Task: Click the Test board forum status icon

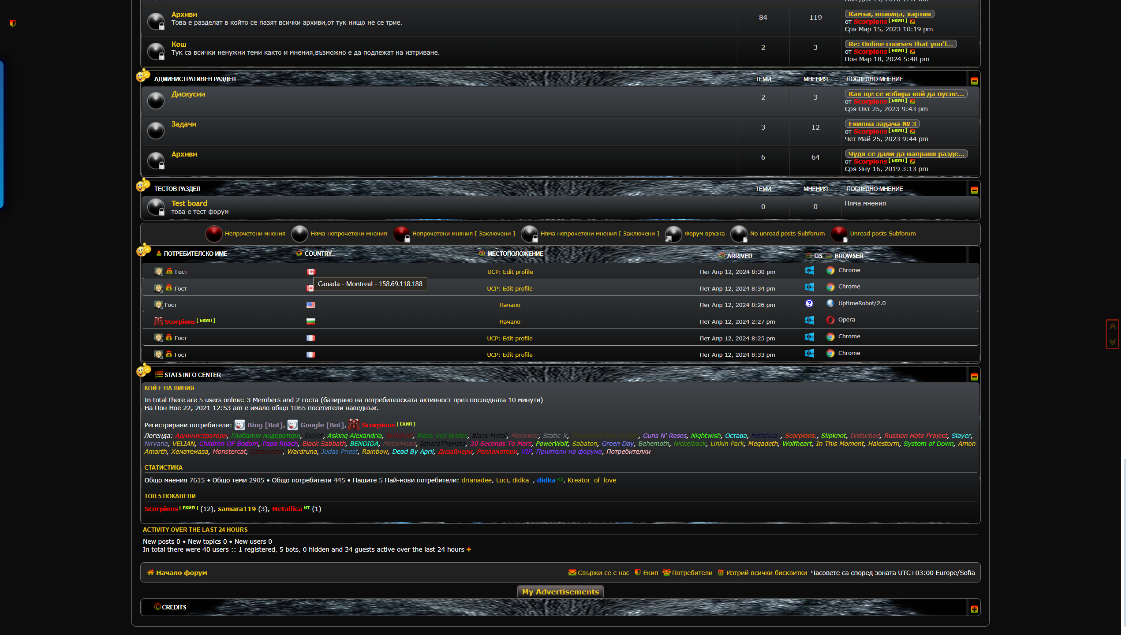Action: click(x=156, y=207)
